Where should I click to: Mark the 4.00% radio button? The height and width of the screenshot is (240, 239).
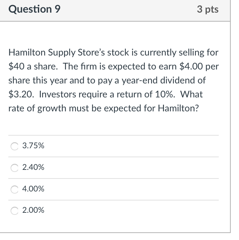(x=15, y=189)
